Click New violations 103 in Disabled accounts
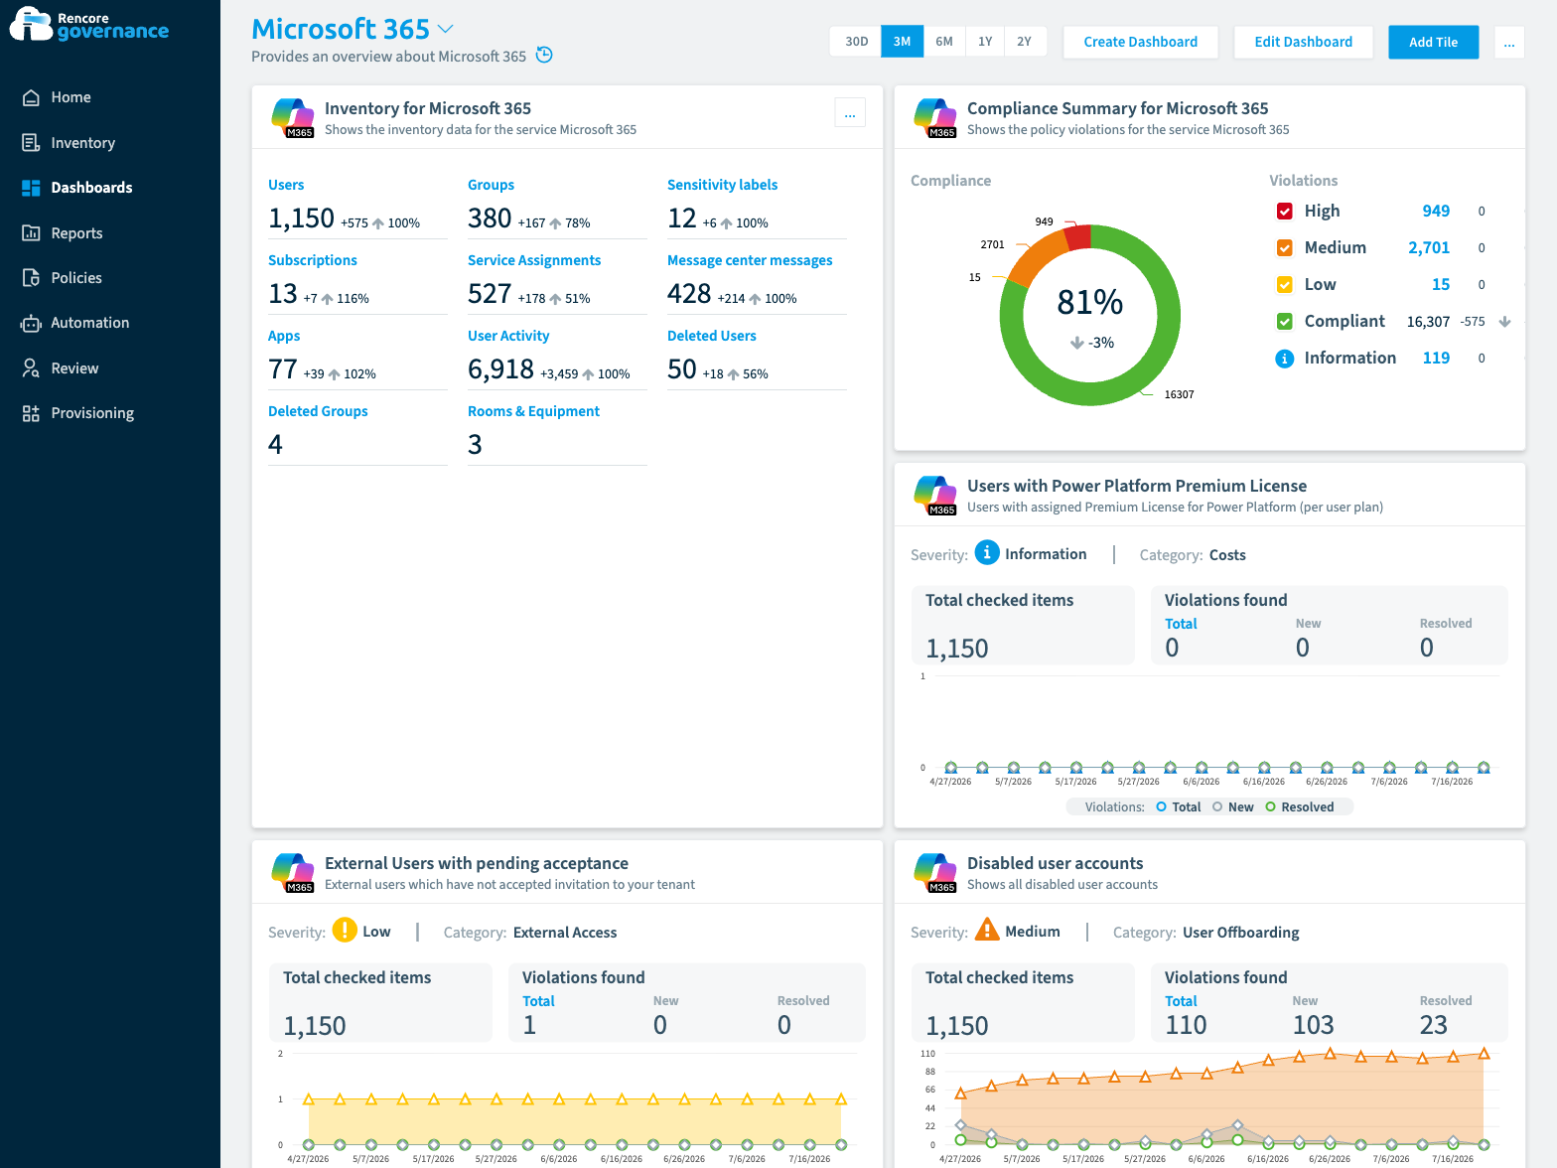1557x1168 pixels. (1313, 1025)
